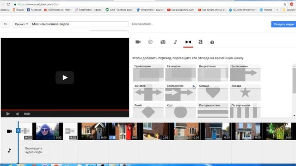Select the white door house clip
Screen dimensions: 296x166
pyautogui.click(x=93, y=131)
